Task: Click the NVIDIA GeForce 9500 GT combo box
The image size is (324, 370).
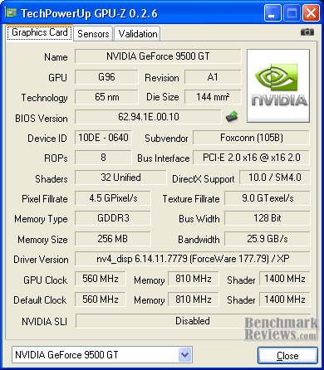Action: (102, 354)
